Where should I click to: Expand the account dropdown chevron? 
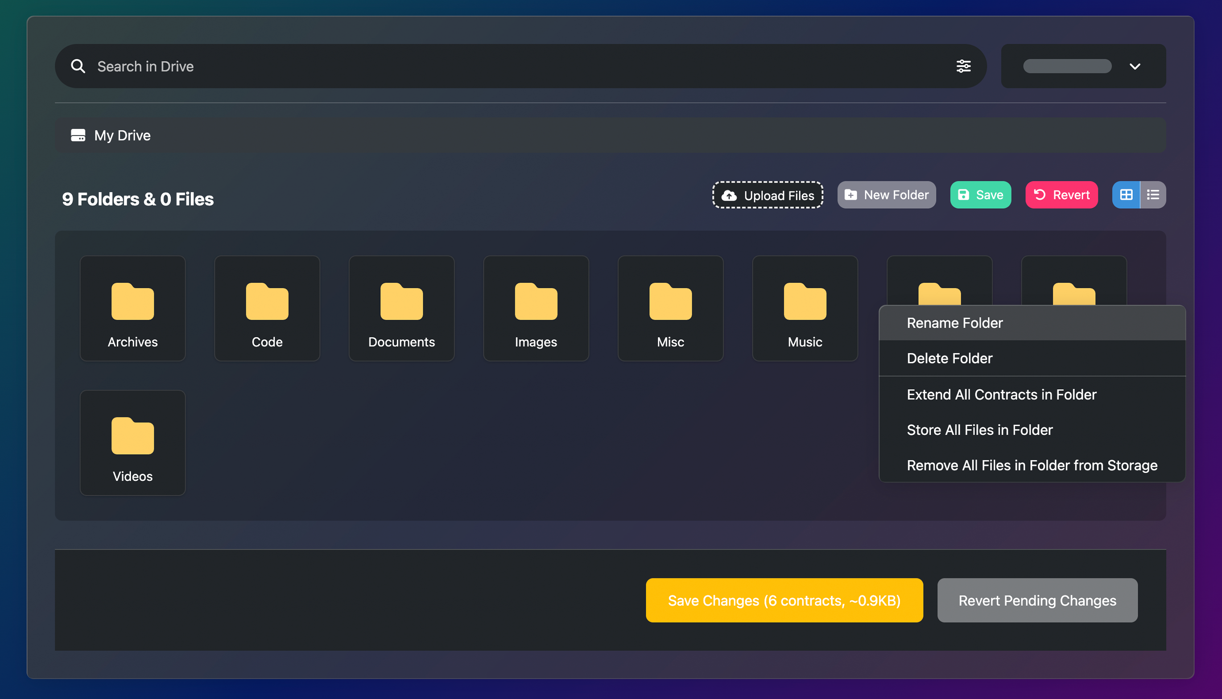click(1135, 66)
